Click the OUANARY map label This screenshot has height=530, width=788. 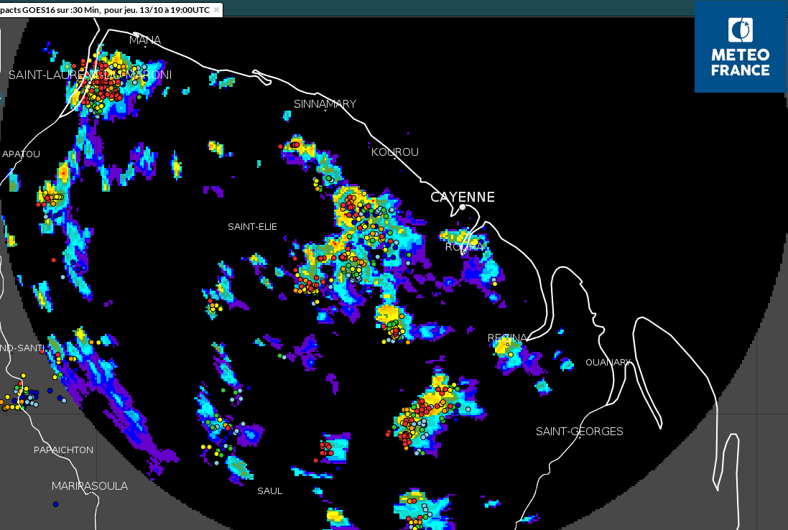pos(608,362)
